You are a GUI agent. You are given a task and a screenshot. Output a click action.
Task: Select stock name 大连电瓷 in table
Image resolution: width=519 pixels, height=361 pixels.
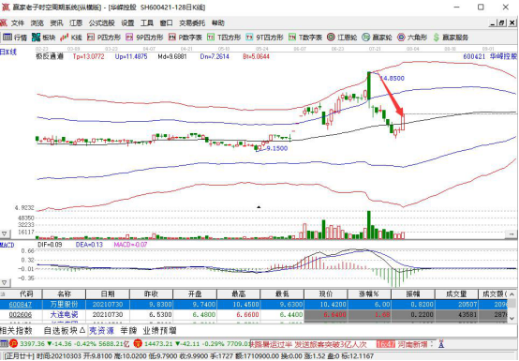pos(65,314)
